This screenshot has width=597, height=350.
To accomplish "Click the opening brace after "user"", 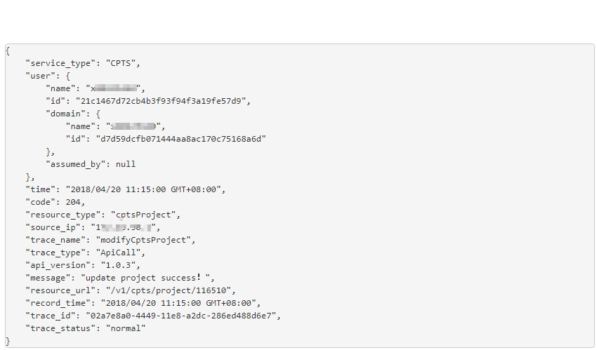I will point(67,76).
